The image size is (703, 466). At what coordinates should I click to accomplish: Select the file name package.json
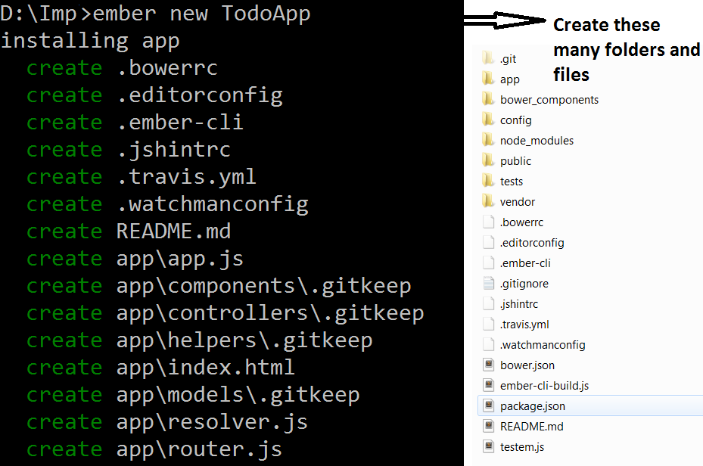[x=533, y=406]
